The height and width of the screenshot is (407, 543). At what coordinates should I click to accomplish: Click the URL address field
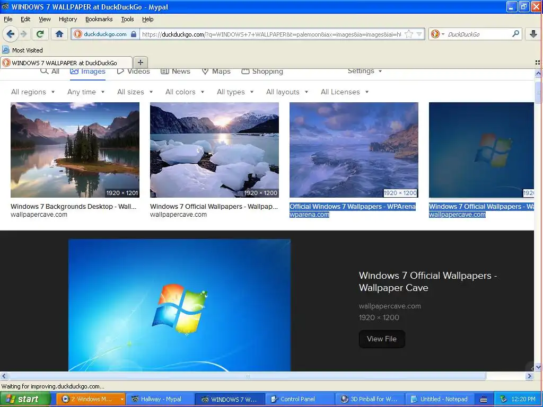271,34
